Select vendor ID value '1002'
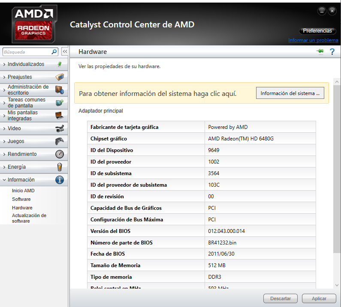The height and width of the screenshot is (307, 341). click(214, 162)
